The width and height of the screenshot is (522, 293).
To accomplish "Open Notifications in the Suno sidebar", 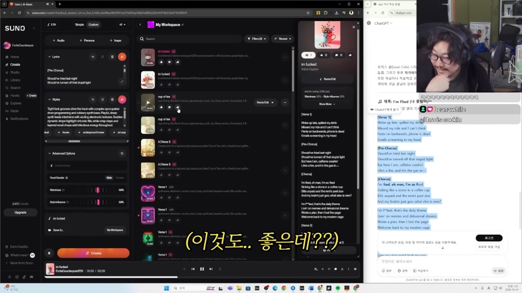I will (19, 119).
